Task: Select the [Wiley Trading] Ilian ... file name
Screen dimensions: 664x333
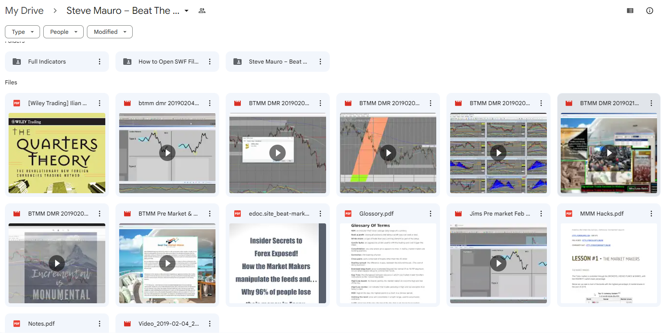Action: (x=58, y=103)
